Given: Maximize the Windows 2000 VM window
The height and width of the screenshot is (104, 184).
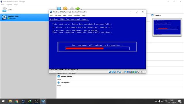Looking at the screenshot, I should click(x=137, y=12).
